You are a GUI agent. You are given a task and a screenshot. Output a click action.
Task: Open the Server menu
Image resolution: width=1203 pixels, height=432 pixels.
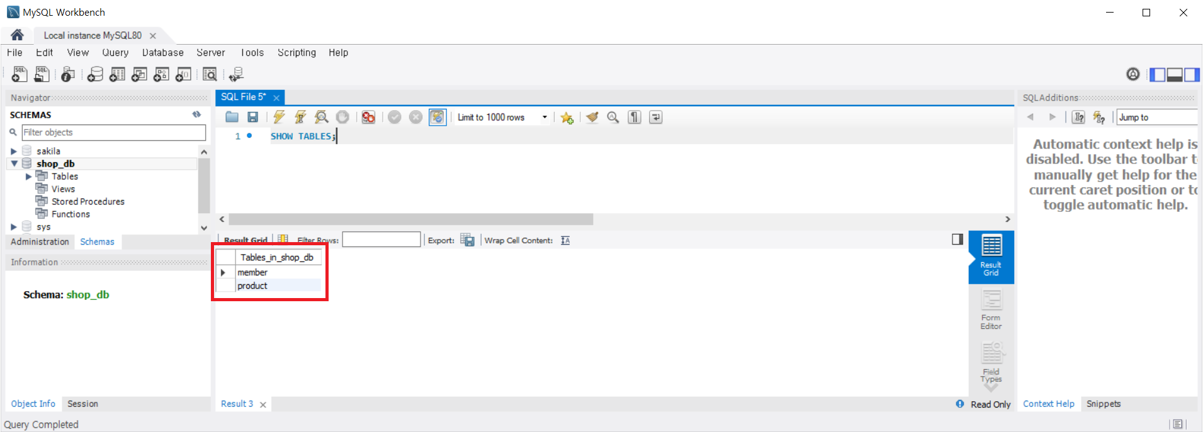click(x=210, y=53)
